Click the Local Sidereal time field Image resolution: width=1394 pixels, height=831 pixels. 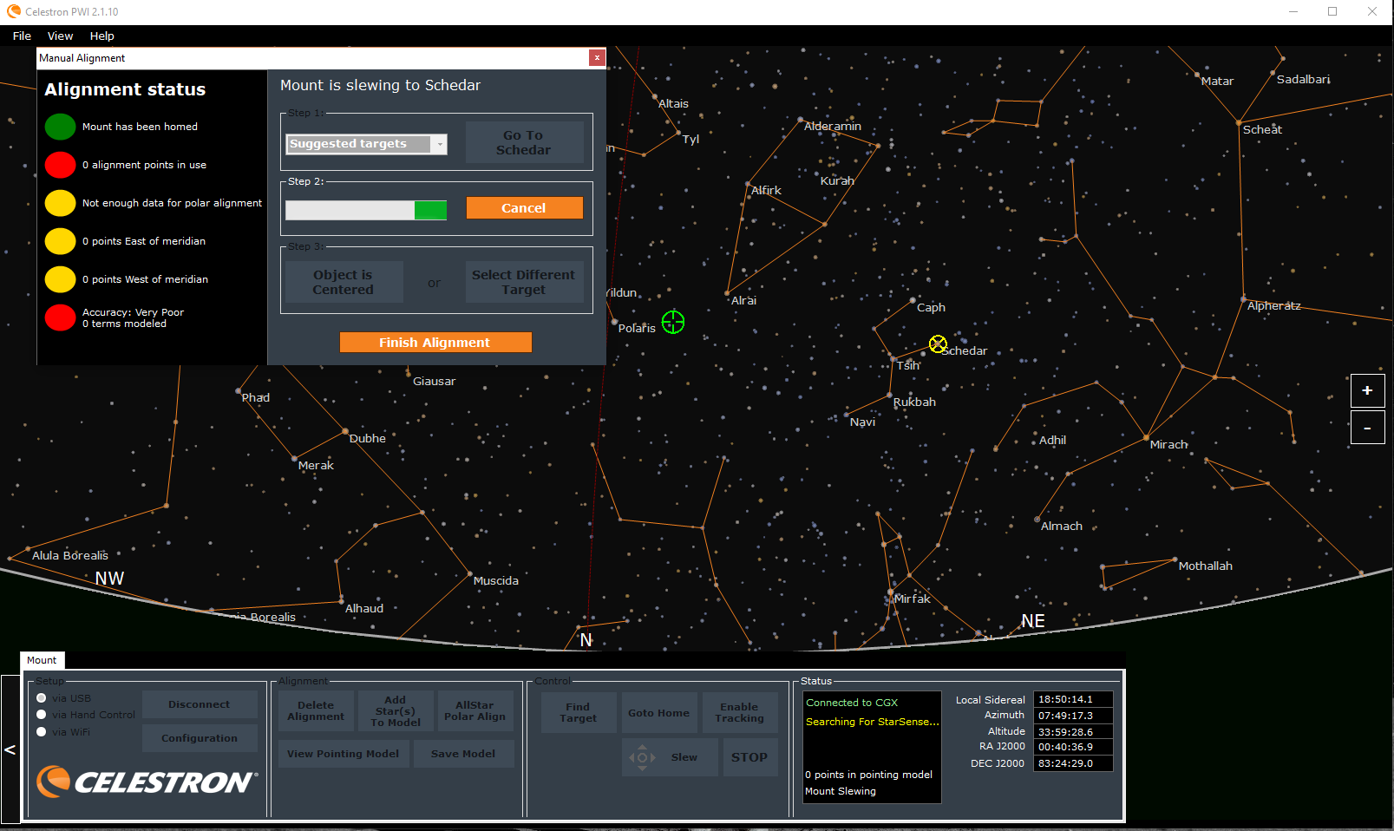pyautogui.click(x=1072, y=699)
